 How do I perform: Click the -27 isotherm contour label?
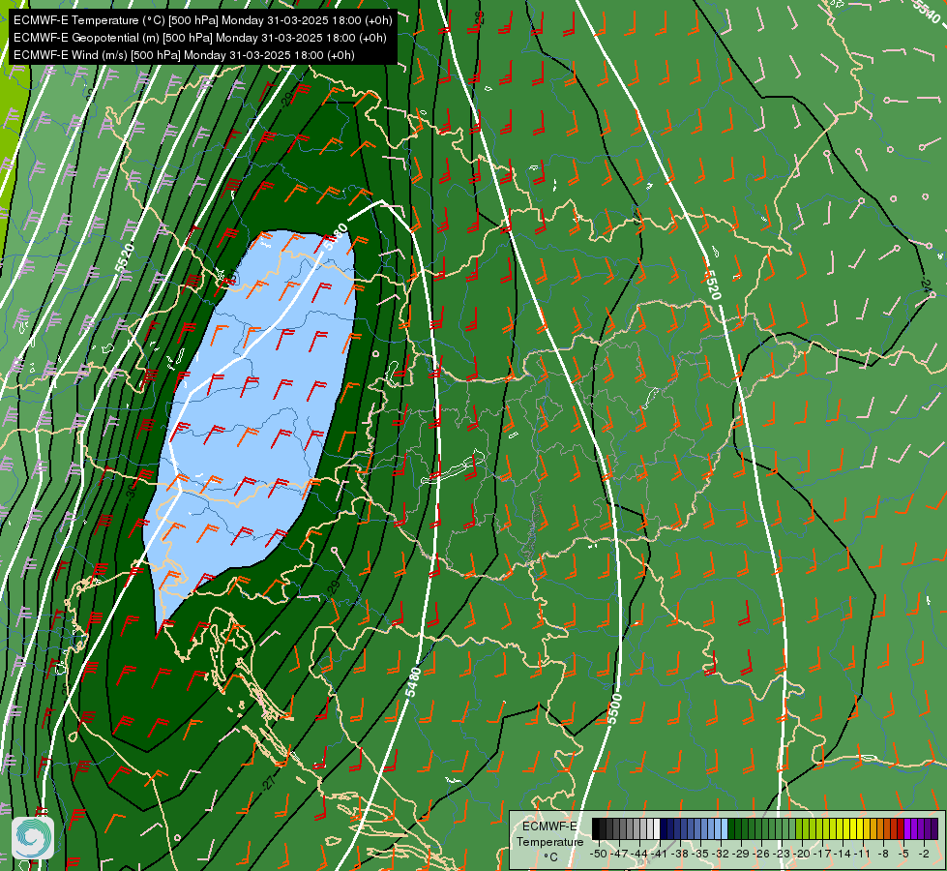(269, 783)
